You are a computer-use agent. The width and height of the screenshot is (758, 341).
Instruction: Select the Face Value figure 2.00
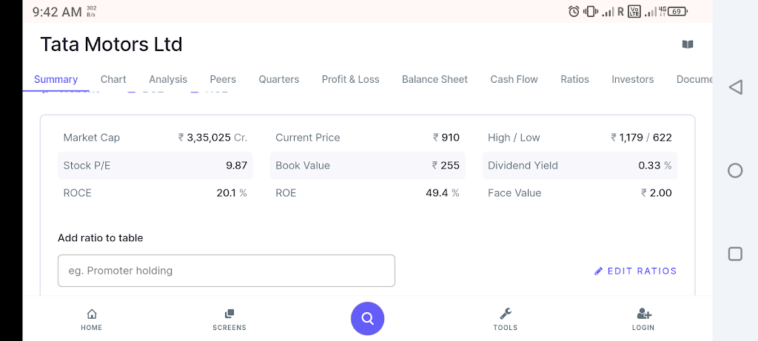point(657,193)
